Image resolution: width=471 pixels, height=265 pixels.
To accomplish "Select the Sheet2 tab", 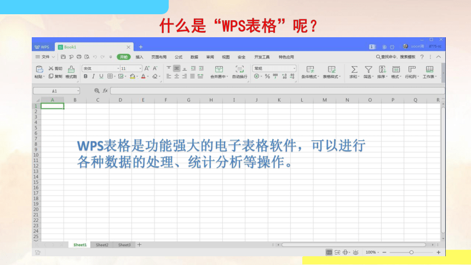I will click(x=102, y=245).
